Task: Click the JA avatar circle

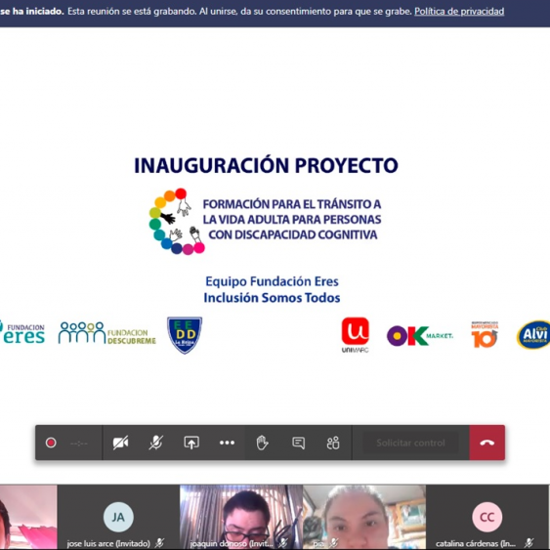Action: [118, 517]
